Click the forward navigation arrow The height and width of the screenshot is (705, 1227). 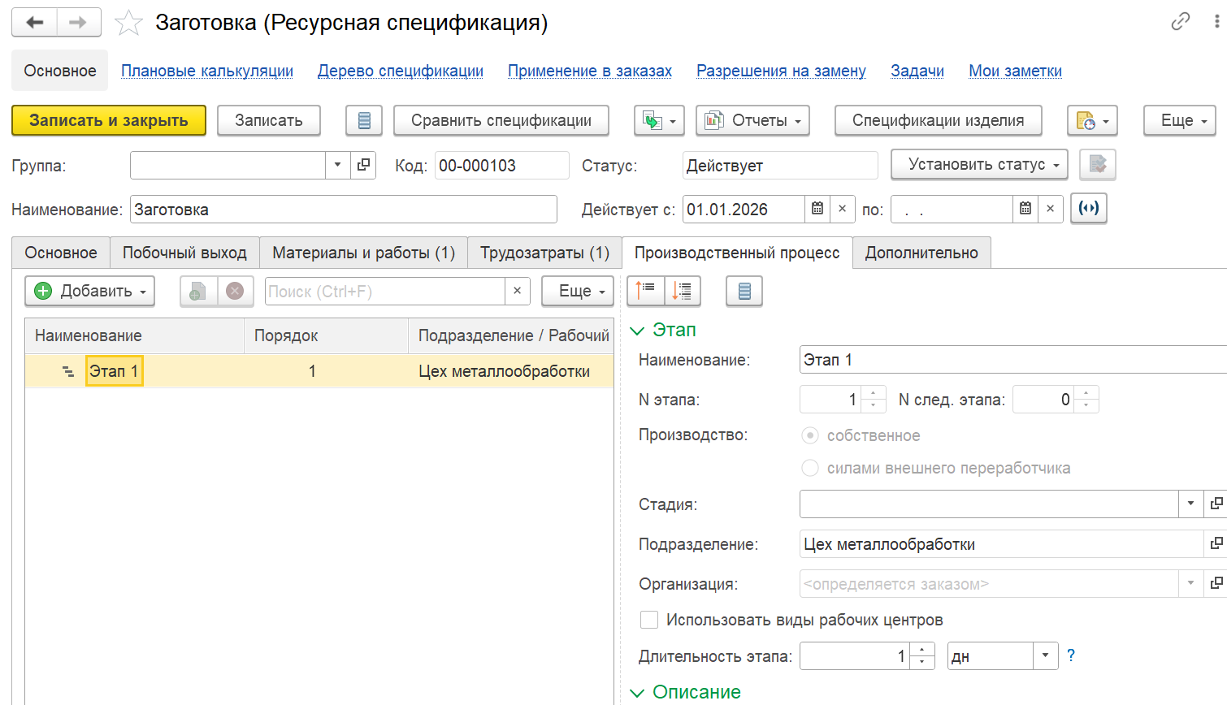(x=79, y=23)
